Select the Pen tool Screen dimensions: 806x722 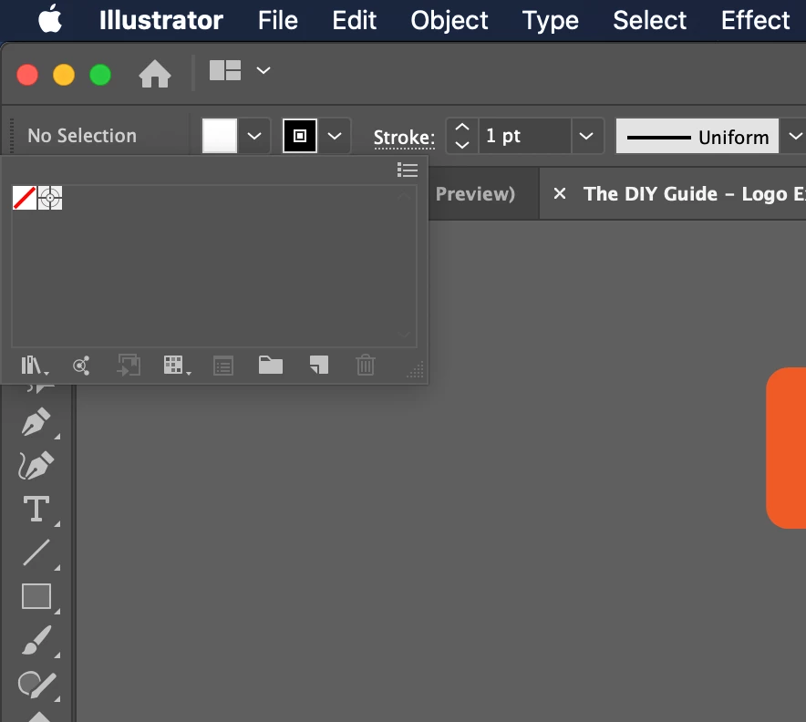pos(36,422)
